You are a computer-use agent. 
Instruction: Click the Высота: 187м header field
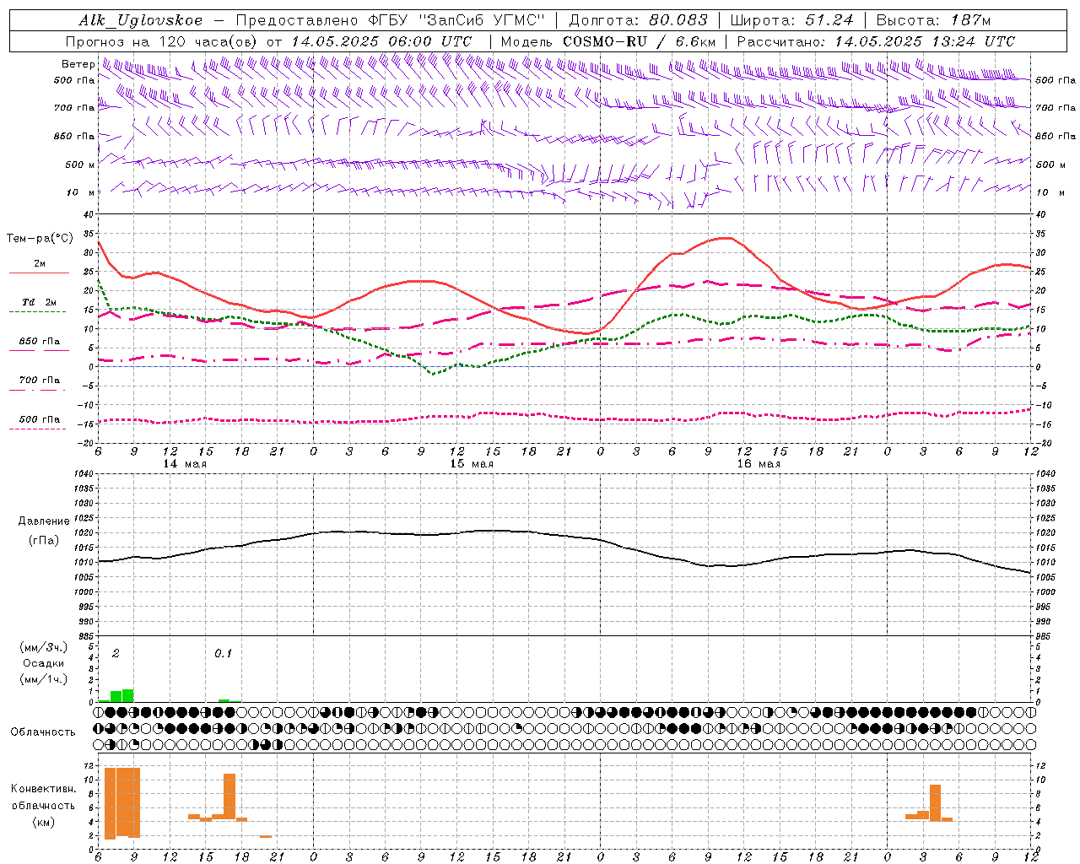(x=933, y=20)
